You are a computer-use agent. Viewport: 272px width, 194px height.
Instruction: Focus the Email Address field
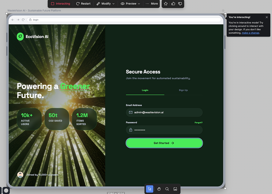click(x=164, y=112)
